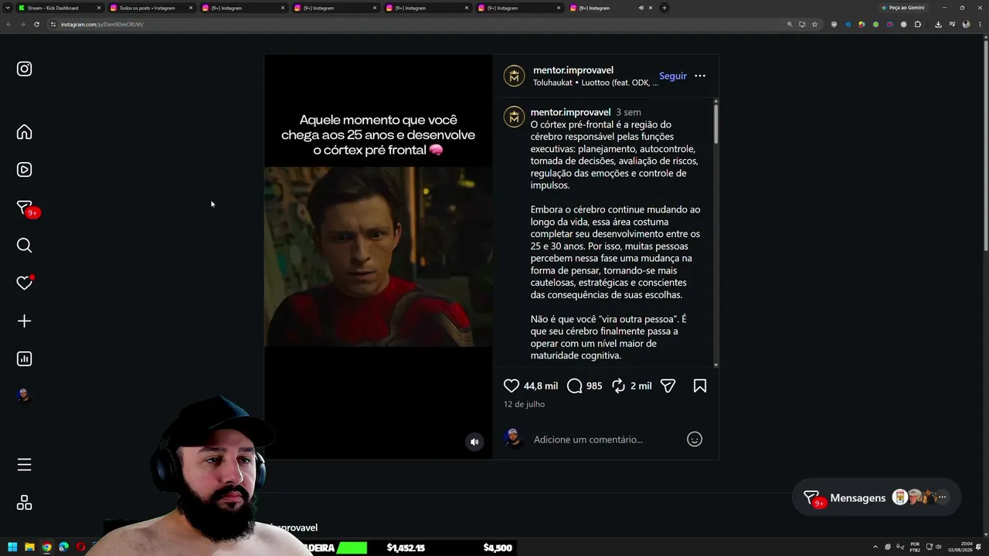The image size is (989, 556).
Task: Click the caption scrollbar thumb
Action: pos(716,124)
